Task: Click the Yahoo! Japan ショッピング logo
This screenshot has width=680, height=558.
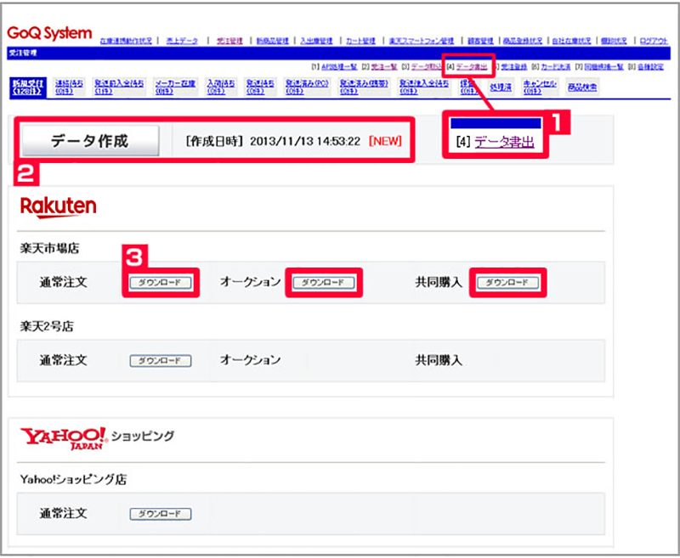Action: pyautogui.click(x=97, y=438)
